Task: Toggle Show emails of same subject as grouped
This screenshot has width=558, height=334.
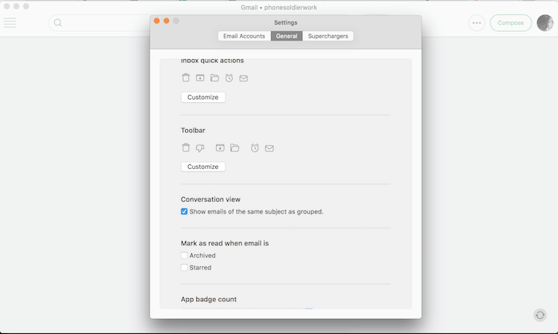Action: click(x=184, y=211)
